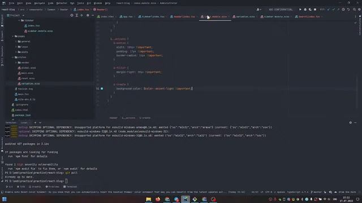362x203 pixels.
Task: Select favicon.svg in project tree
Action: pyautogui.click(x=24, y=89)
